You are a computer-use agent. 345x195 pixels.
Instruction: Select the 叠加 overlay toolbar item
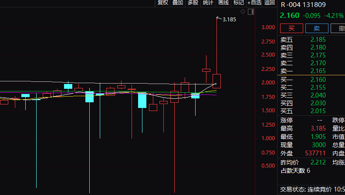click(x=178, y=3)
